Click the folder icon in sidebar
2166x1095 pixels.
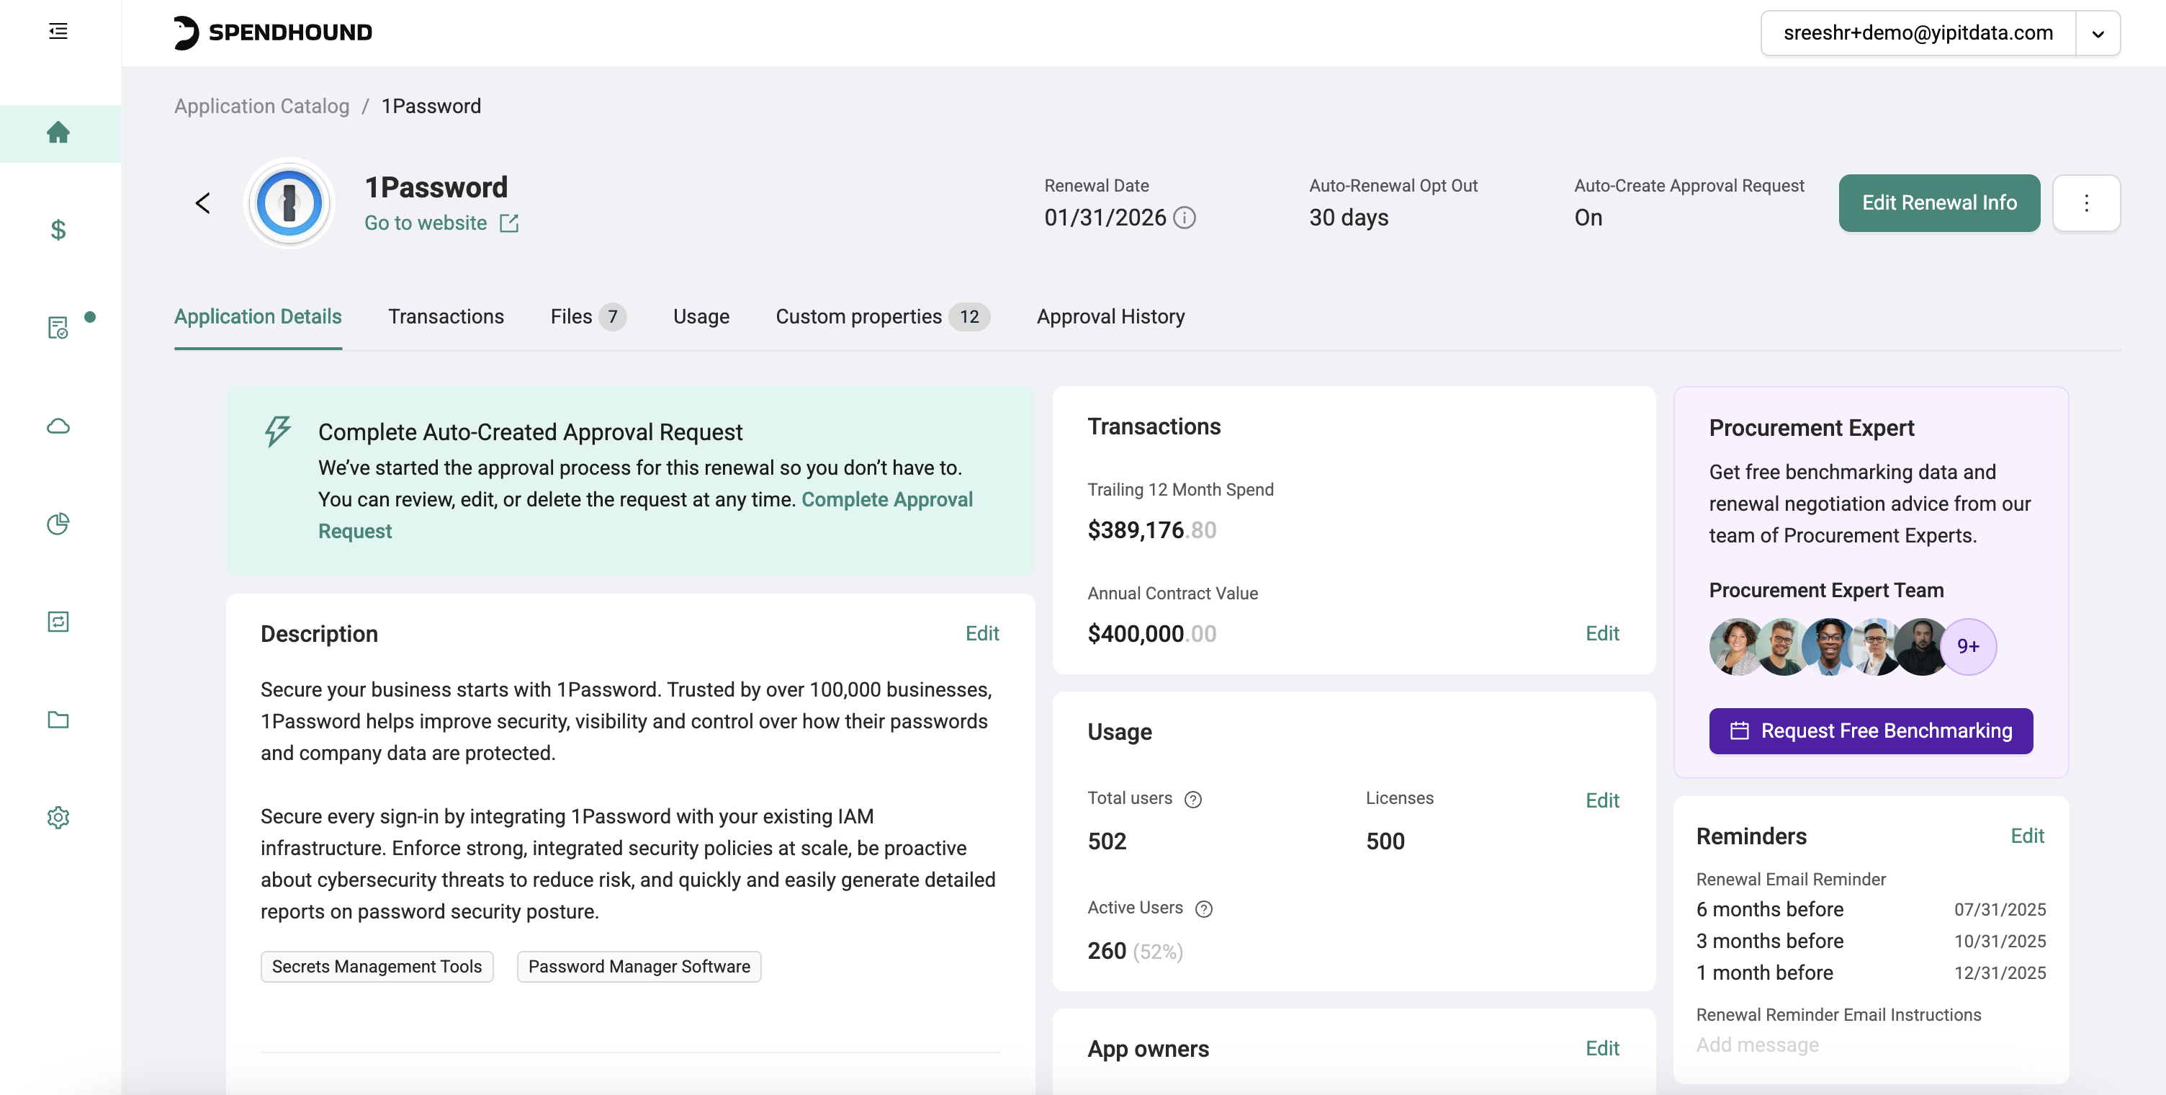click(58, 719)
